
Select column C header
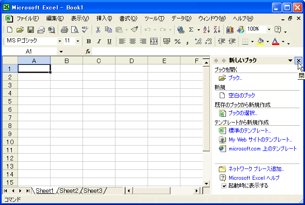99,61
